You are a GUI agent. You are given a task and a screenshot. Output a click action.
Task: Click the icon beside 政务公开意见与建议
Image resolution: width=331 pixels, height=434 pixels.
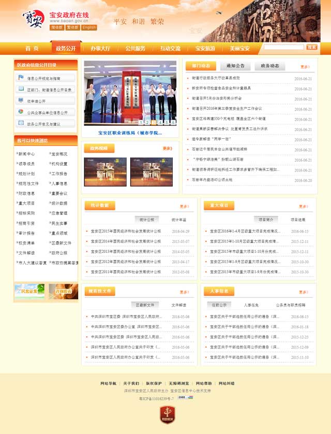tap(21, 124)
